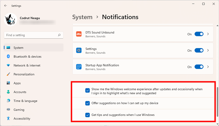This screenshot has height=126, width=219.
Task: Click the Startup App Notification icon
Action: [x=79, y=67]
